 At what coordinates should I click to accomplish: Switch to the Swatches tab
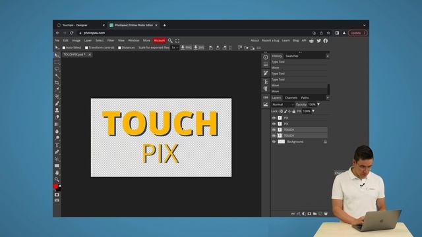pos(291,56)
